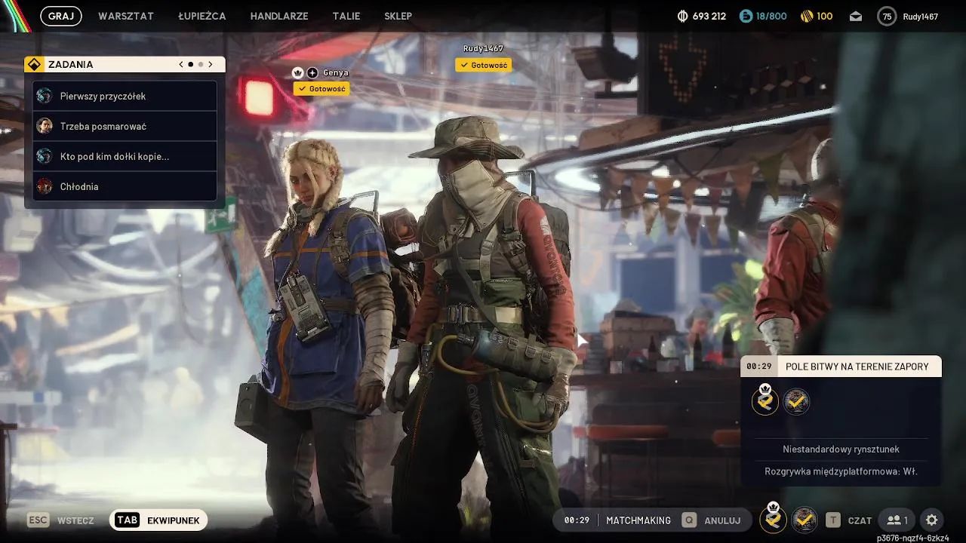Click the Niestandardowy rynsztunek option

(841, 449)
